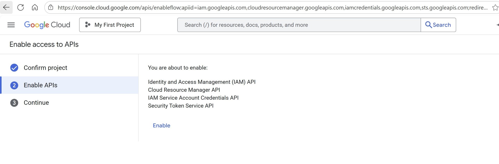
Task: Click the You are about to enable text
Action: pyautogui.click(x=178, y=68)
